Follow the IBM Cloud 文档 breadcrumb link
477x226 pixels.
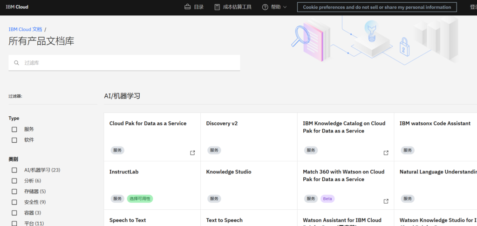25,29
